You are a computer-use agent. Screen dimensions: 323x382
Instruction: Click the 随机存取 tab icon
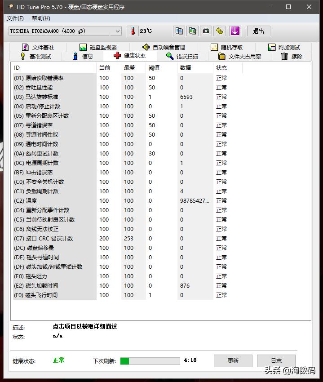click(x=214, y=47)
